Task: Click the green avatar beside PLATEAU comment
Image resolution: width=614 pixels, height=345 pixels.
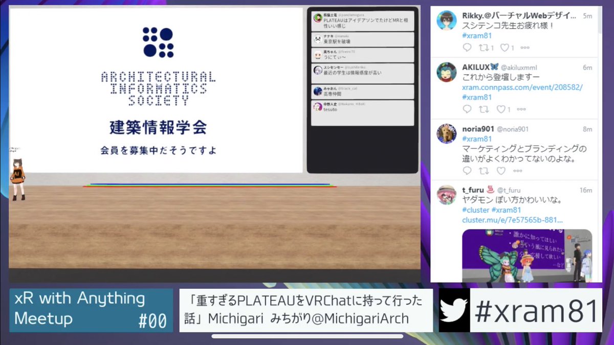Action: [x=318, y=18]
